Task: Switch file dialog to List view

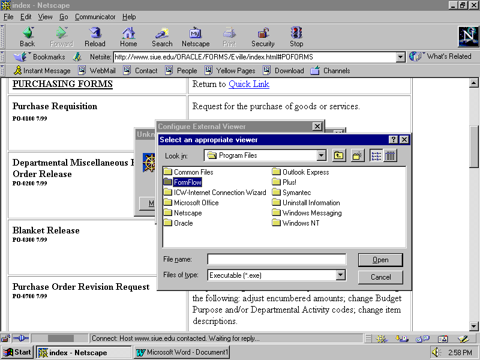Action: pyautogui.click(x=376, y=155)
